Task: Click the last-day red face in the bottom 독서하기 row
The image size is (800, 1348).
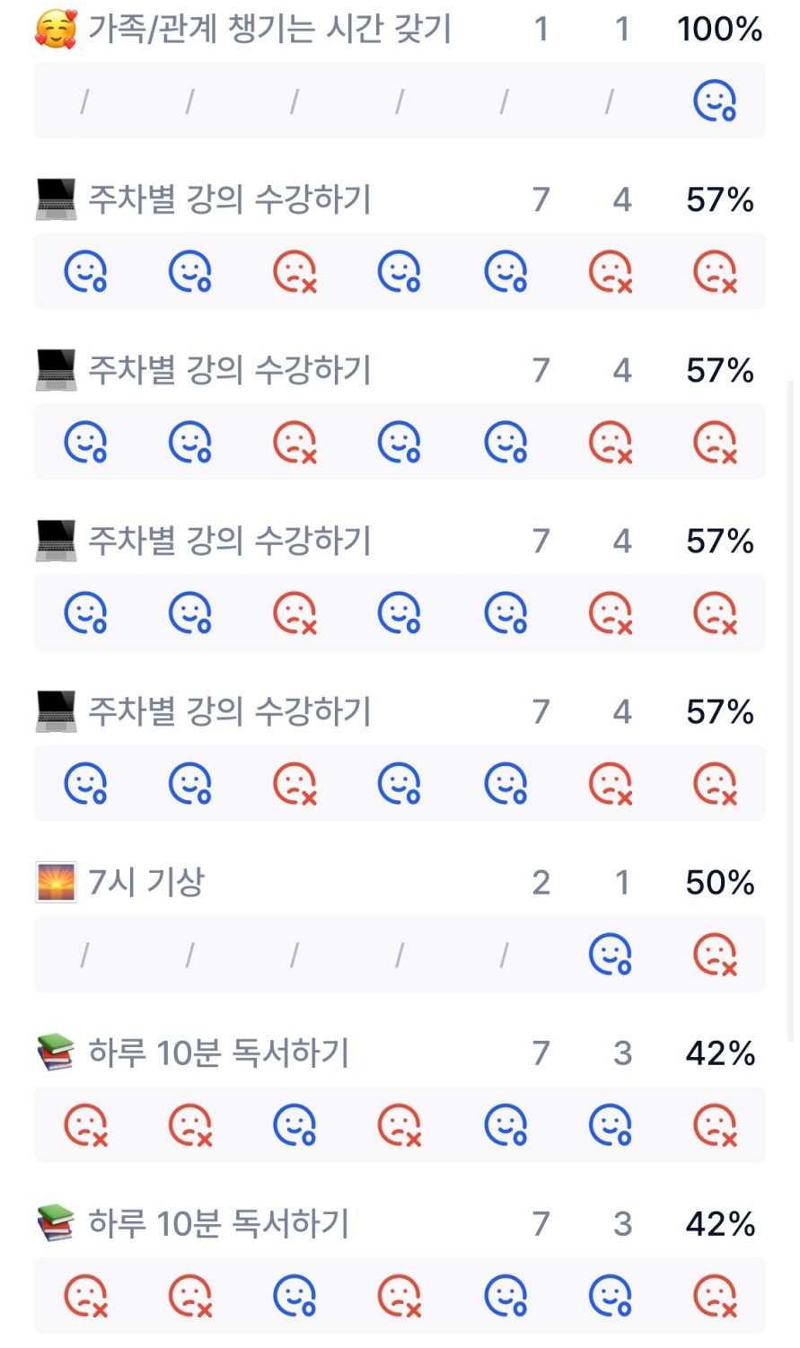Action: pyautogui.click(x=716, y=1295)
